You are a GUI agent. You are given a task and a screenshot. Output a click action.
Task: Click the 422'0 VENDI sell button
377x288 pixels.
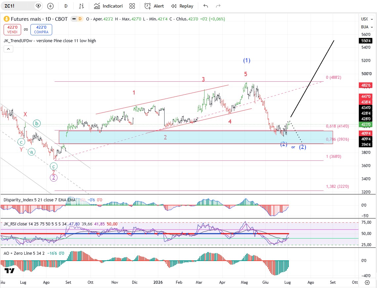click(12, 30)
